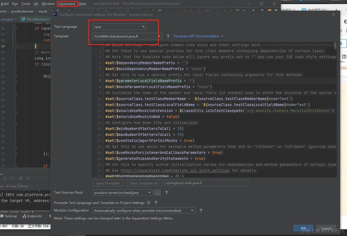Click the Save Template button

point(108,183)
